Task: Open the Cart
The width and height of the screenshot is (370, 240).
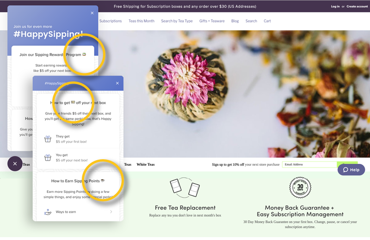Action: 267,21
